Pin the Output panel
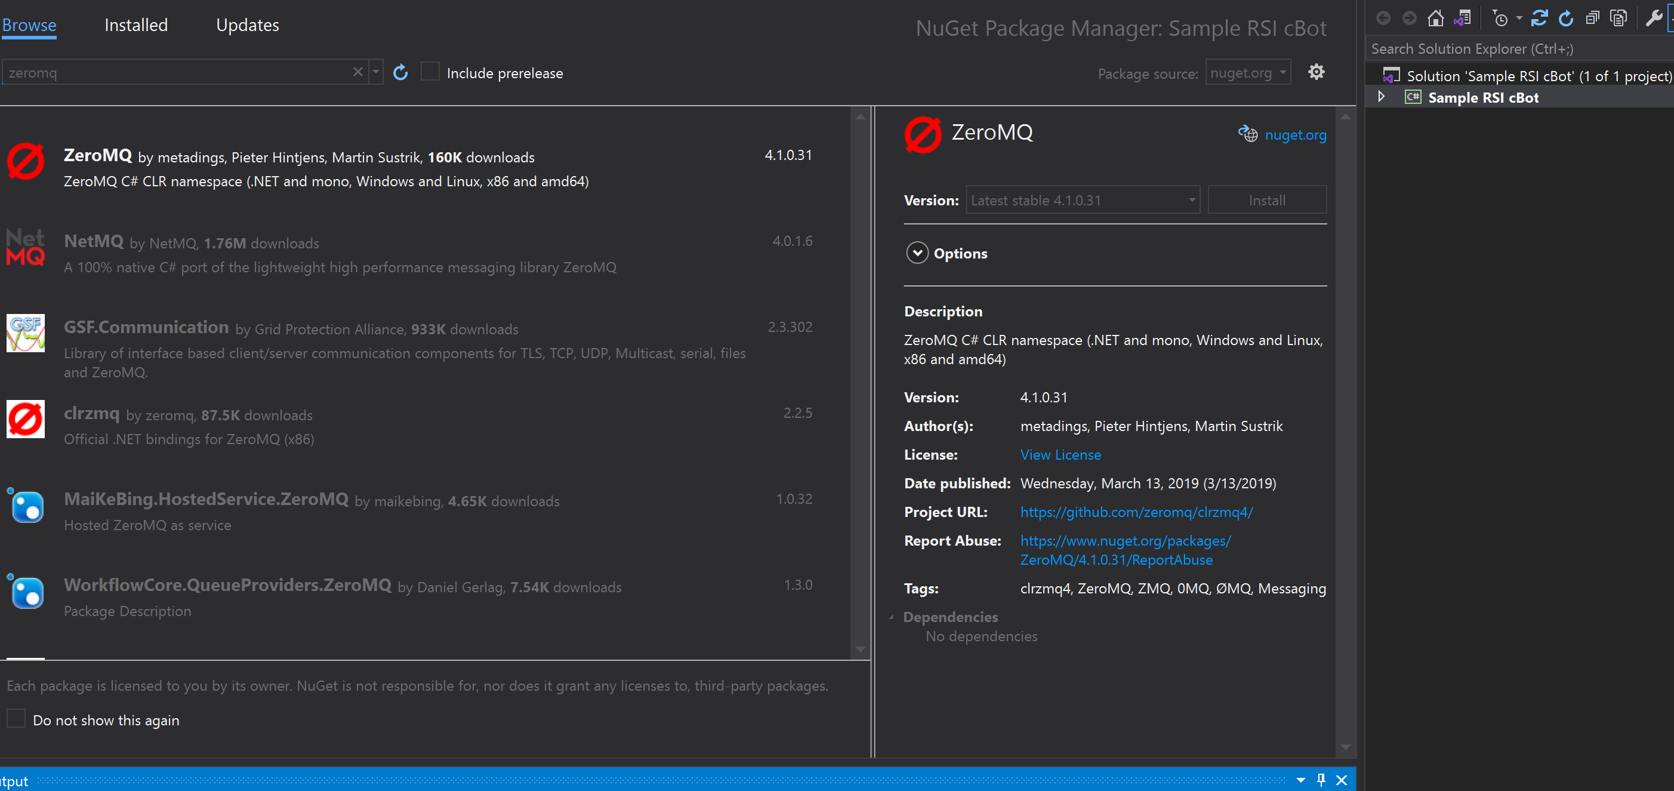1674x791 pixels. pyautogui.click(x=1321, y=779)
